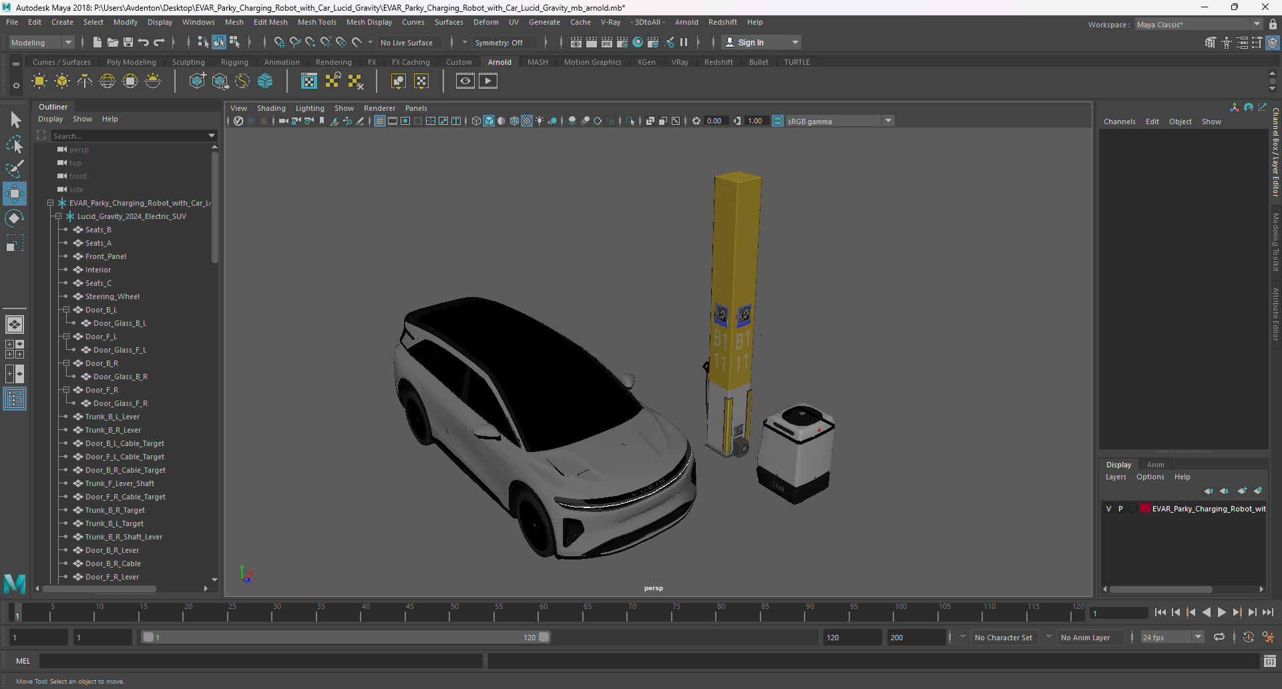Open the Modeling menu set dropdown

[x=41, y=42]
